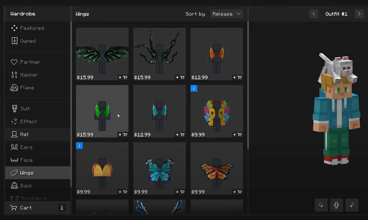Click the right arrow next to Outfit #1
368x220 pixels.
click(359, 14)
